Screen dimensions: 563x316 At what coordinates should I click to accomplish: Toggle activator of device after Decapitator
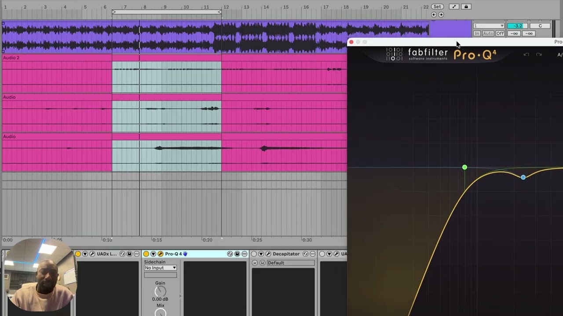click(322, 254)
